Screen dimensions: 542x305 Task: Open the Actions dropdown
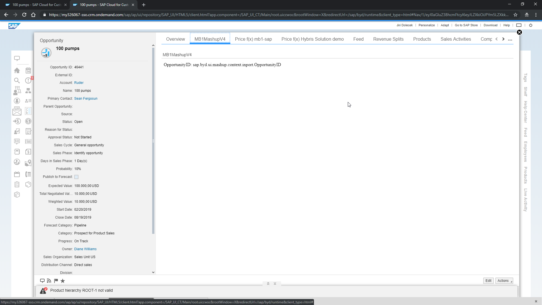click(504, 280)
